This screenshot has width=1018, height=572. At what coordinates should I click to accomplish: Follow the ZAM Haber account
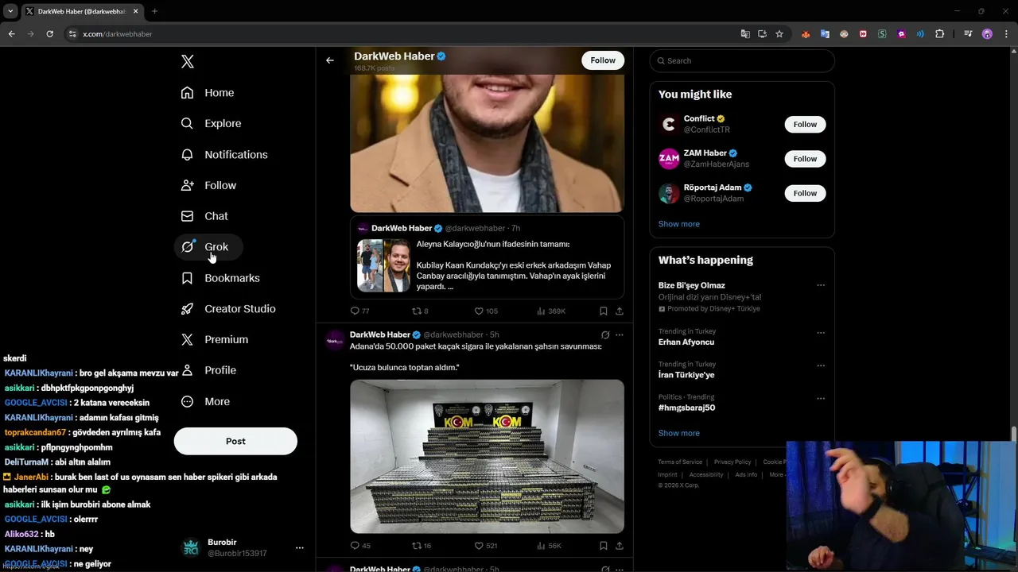(x=805, y=159)
